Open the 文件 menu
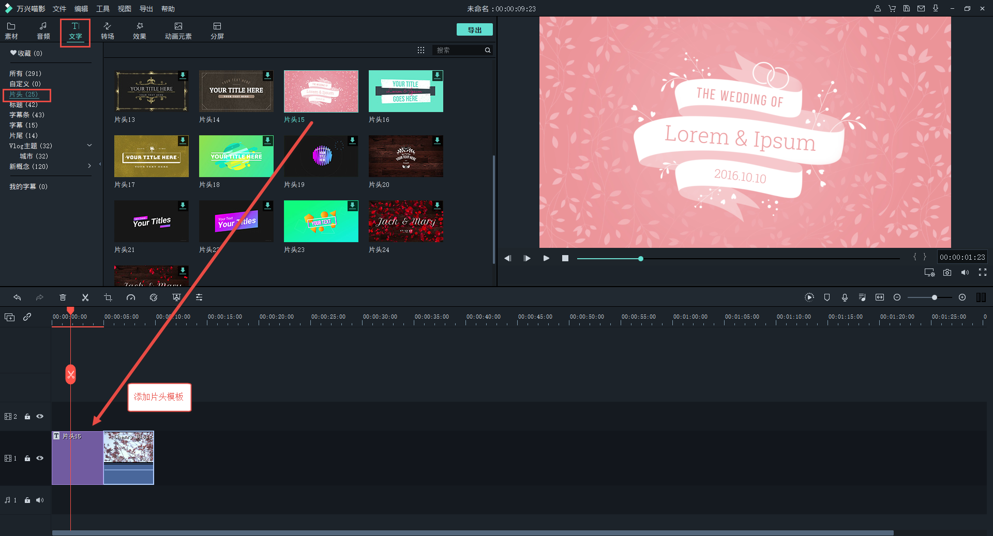Viewport: 993px width, 536px height. (59, 9)
